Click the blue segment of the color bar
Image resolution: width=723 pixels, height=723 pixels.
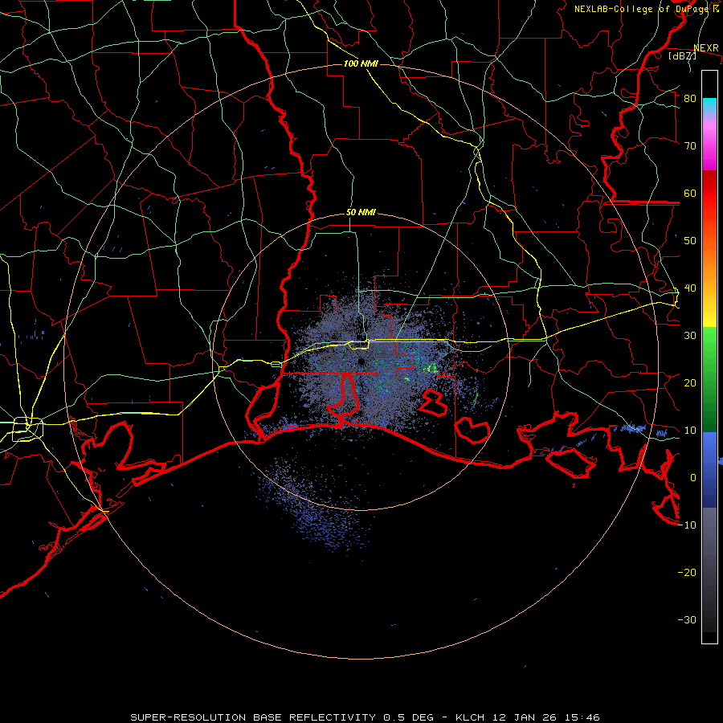pos(709,469)
